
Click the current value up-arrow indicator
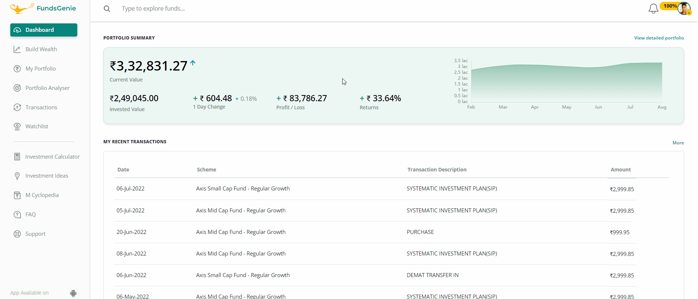tap(193, 63)
